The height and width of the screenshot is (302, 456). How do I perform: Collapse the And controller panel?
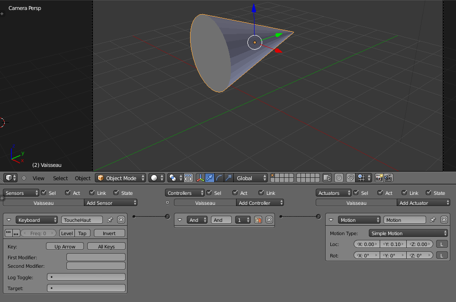pyautogui.click(x=180, y=220)
